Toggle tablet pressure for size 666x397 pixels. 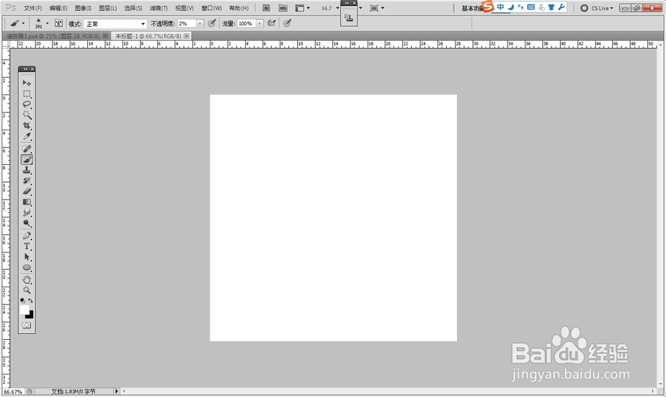click(x=287, y=23)
